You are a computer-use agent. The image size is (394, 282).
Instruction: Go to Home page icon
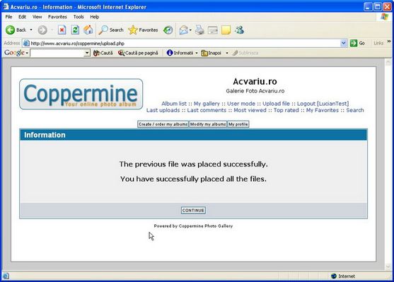[x=88, y=30]
